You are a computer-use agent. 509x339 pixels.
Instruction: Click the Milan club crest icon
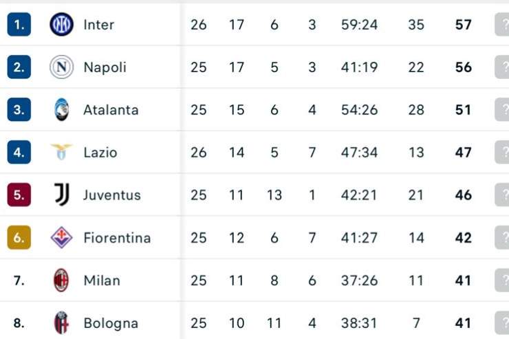pyautogui.click(x=61, y=281)
